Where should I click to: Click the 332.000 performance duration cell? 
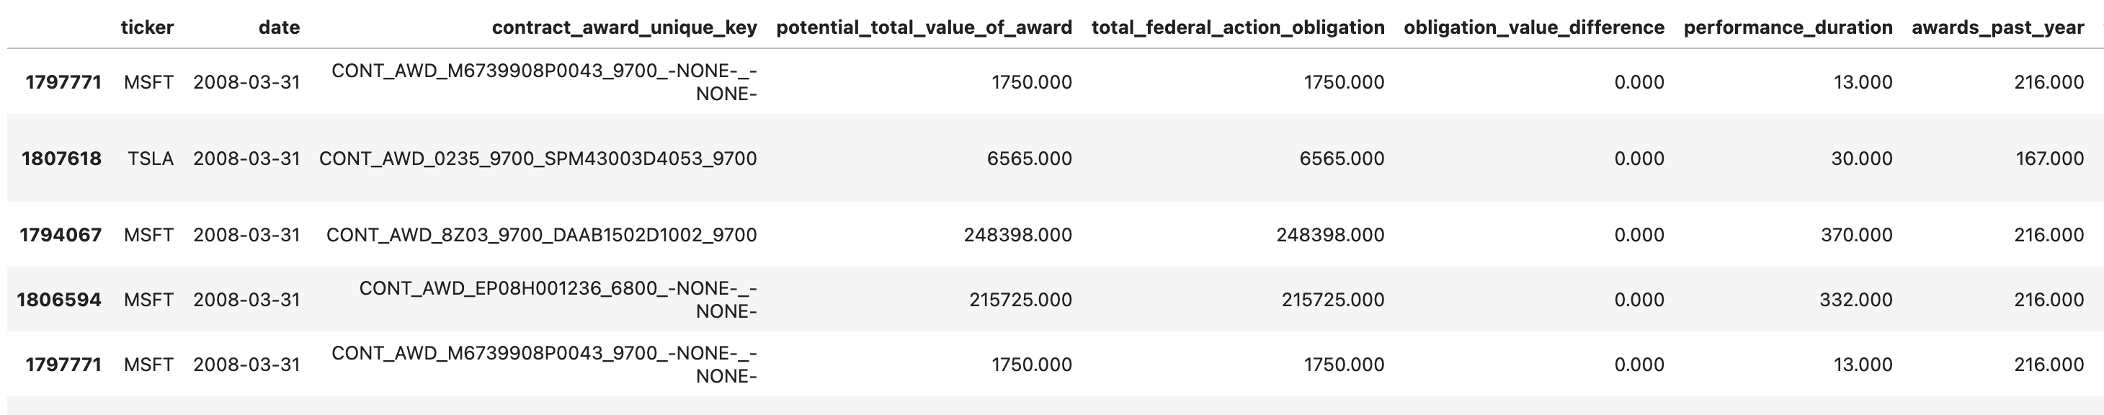[1855, 300]
